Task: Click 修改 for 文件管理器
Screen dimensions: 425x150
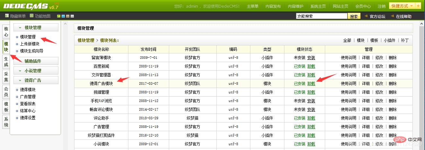Action: point(379,75)
